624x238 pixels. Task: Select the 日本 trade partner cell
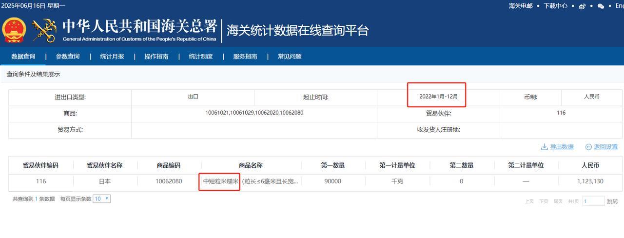point(105,181)
